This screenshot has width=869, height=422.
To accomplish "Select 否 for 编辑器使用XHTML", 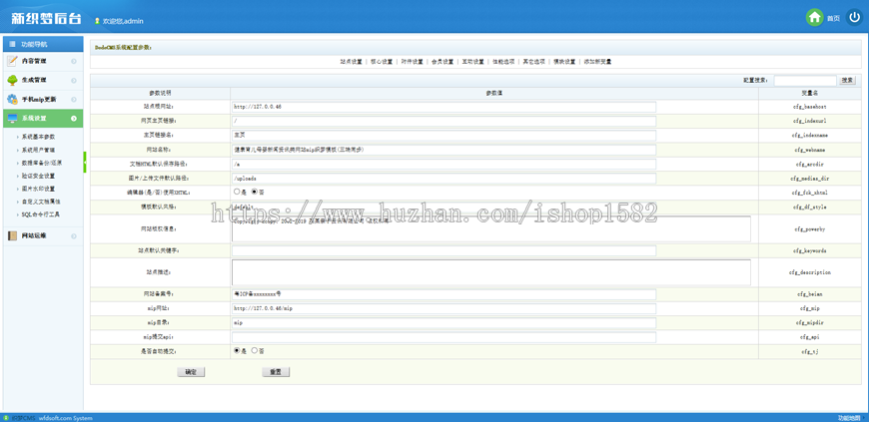I will tap(255, 192).
